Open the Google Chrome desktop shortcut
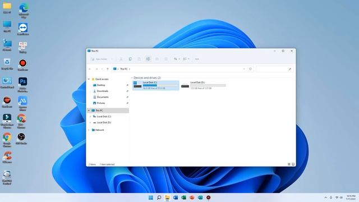Viewport: 359px width, 202px height. tap(7, 140)
